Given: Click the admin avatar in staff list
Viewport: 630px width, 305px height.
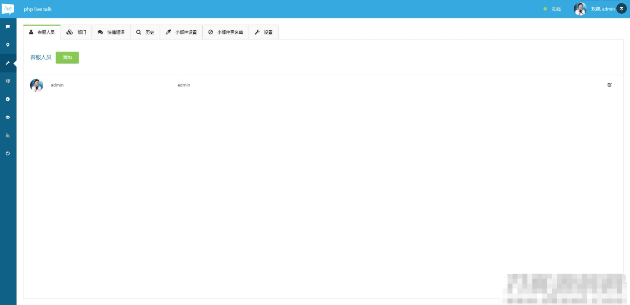Looking at the screenshot, I should coord(37,85).
